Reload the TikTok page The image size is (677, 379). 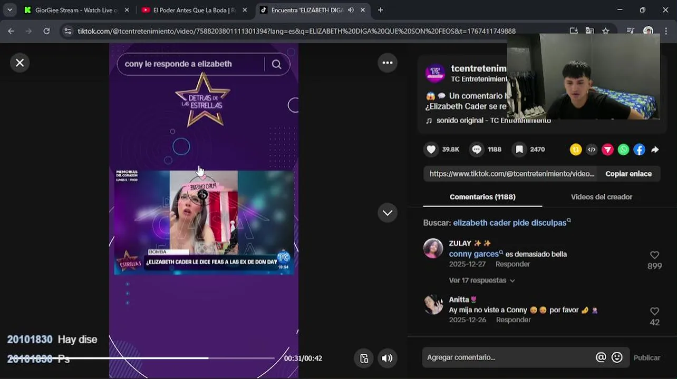click(46, 31)
